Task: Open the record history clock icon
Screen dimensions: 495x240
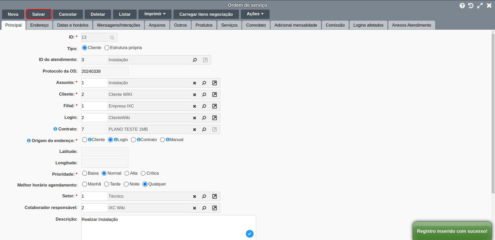Action: (471, 5)
